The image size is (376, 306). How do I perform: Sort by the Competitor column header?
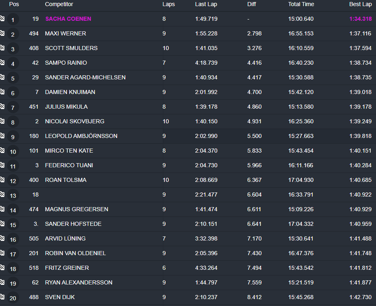tap(59, 4)
